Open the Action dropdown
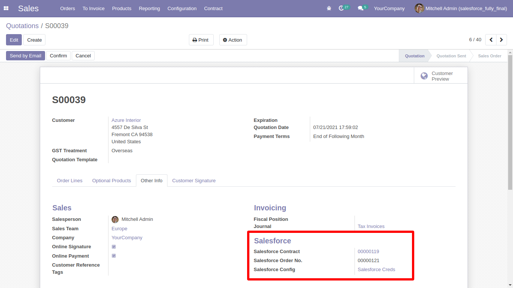The height and width of the screenshot is (288, 513). (233, 40)
